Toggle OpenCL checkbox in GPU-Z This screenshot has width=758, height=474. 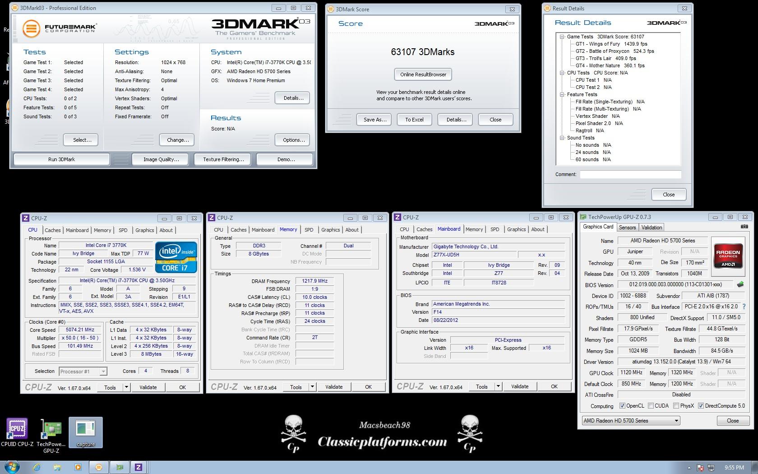point(622,406)
